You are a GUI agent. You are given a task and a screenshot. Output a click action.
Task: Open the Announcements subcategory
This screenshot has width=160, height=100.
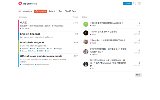click(42, 65)
